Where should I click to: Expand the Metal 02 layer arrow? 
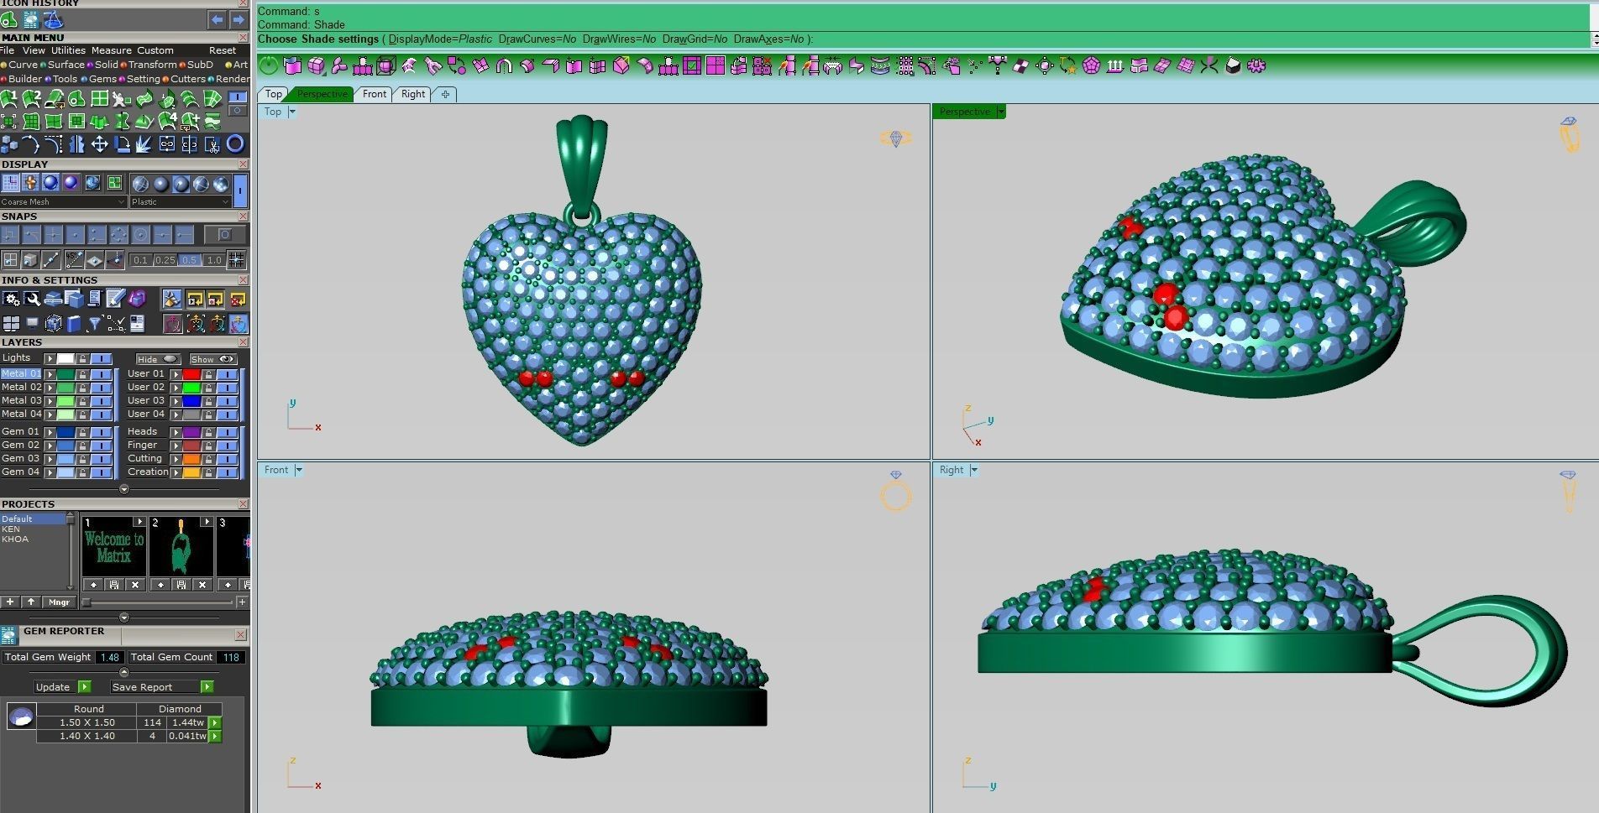tap(50, 388)
